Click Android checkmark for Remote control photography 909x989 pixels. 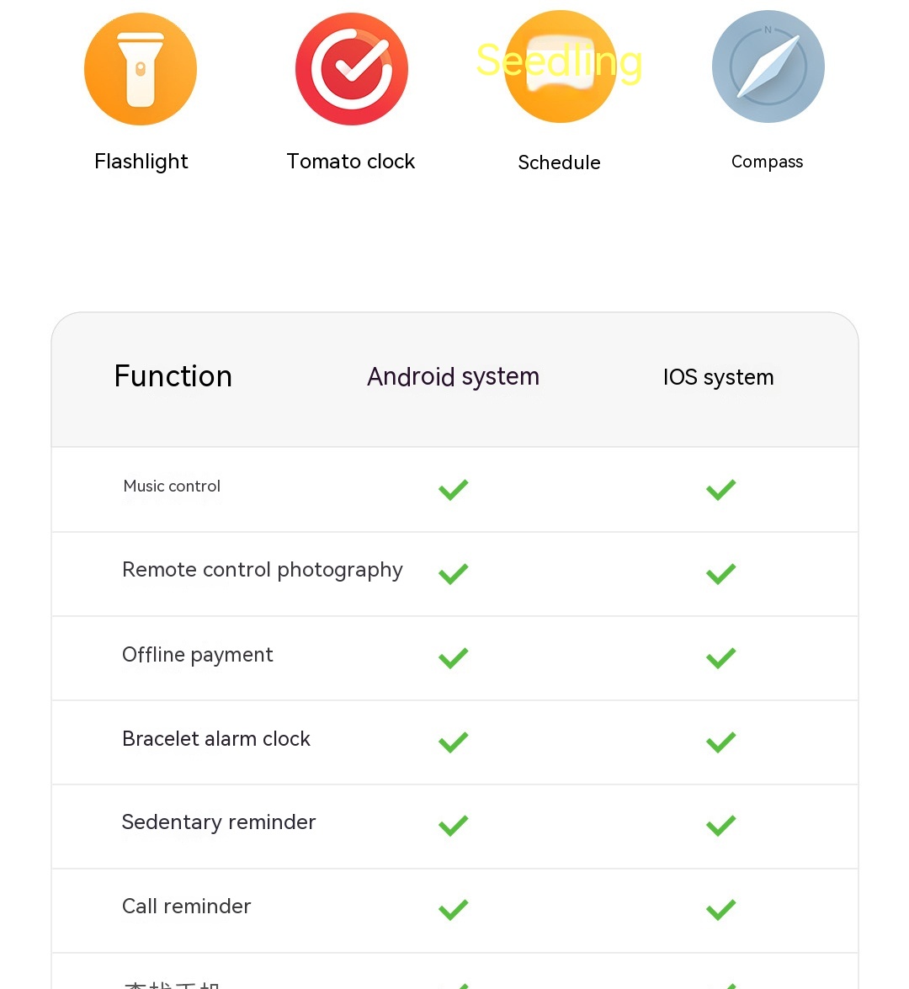(x=454, y=574)
